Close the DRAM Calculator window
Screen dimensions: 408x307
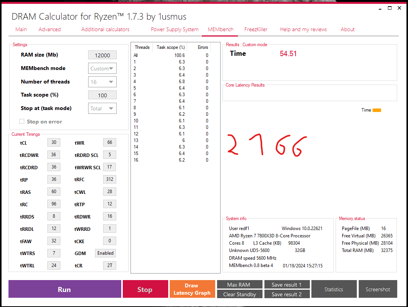[x=400, y=8]
